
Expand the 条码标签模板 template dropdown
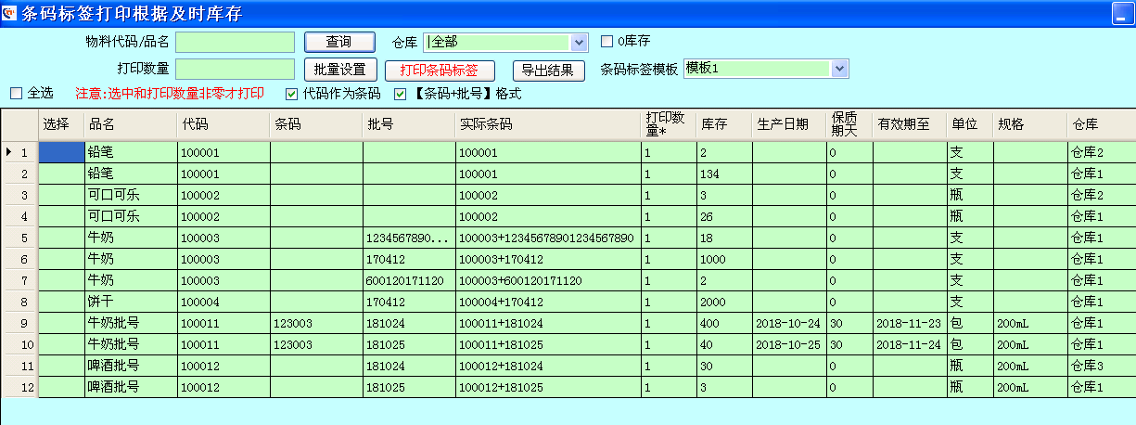839,69
